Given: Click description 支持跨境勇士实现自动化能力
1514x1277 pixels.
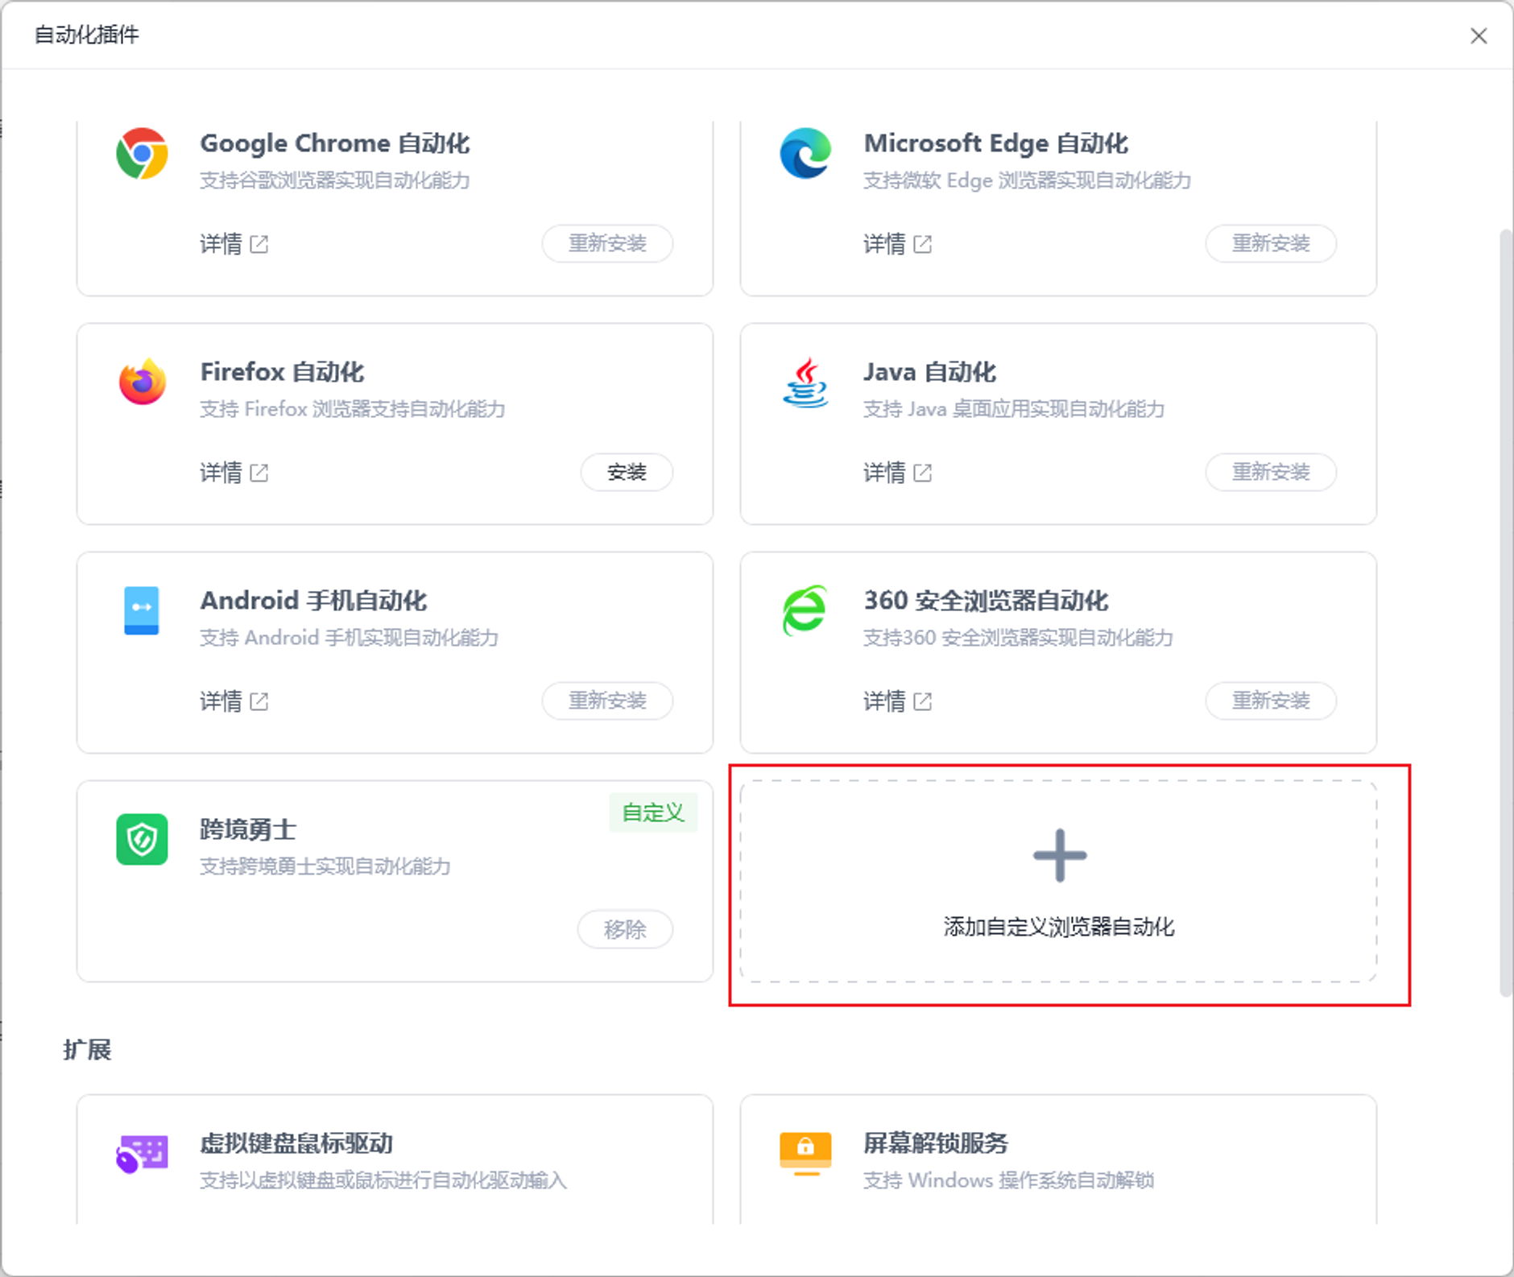Looking at the screenshot, I should click(x=325, y=866).
